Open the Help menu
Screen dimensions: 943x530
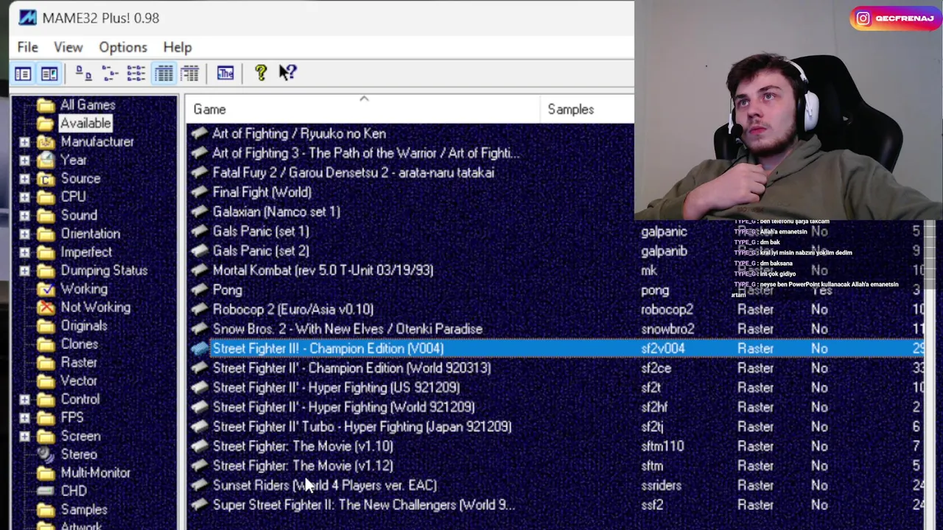pos(178,47)
